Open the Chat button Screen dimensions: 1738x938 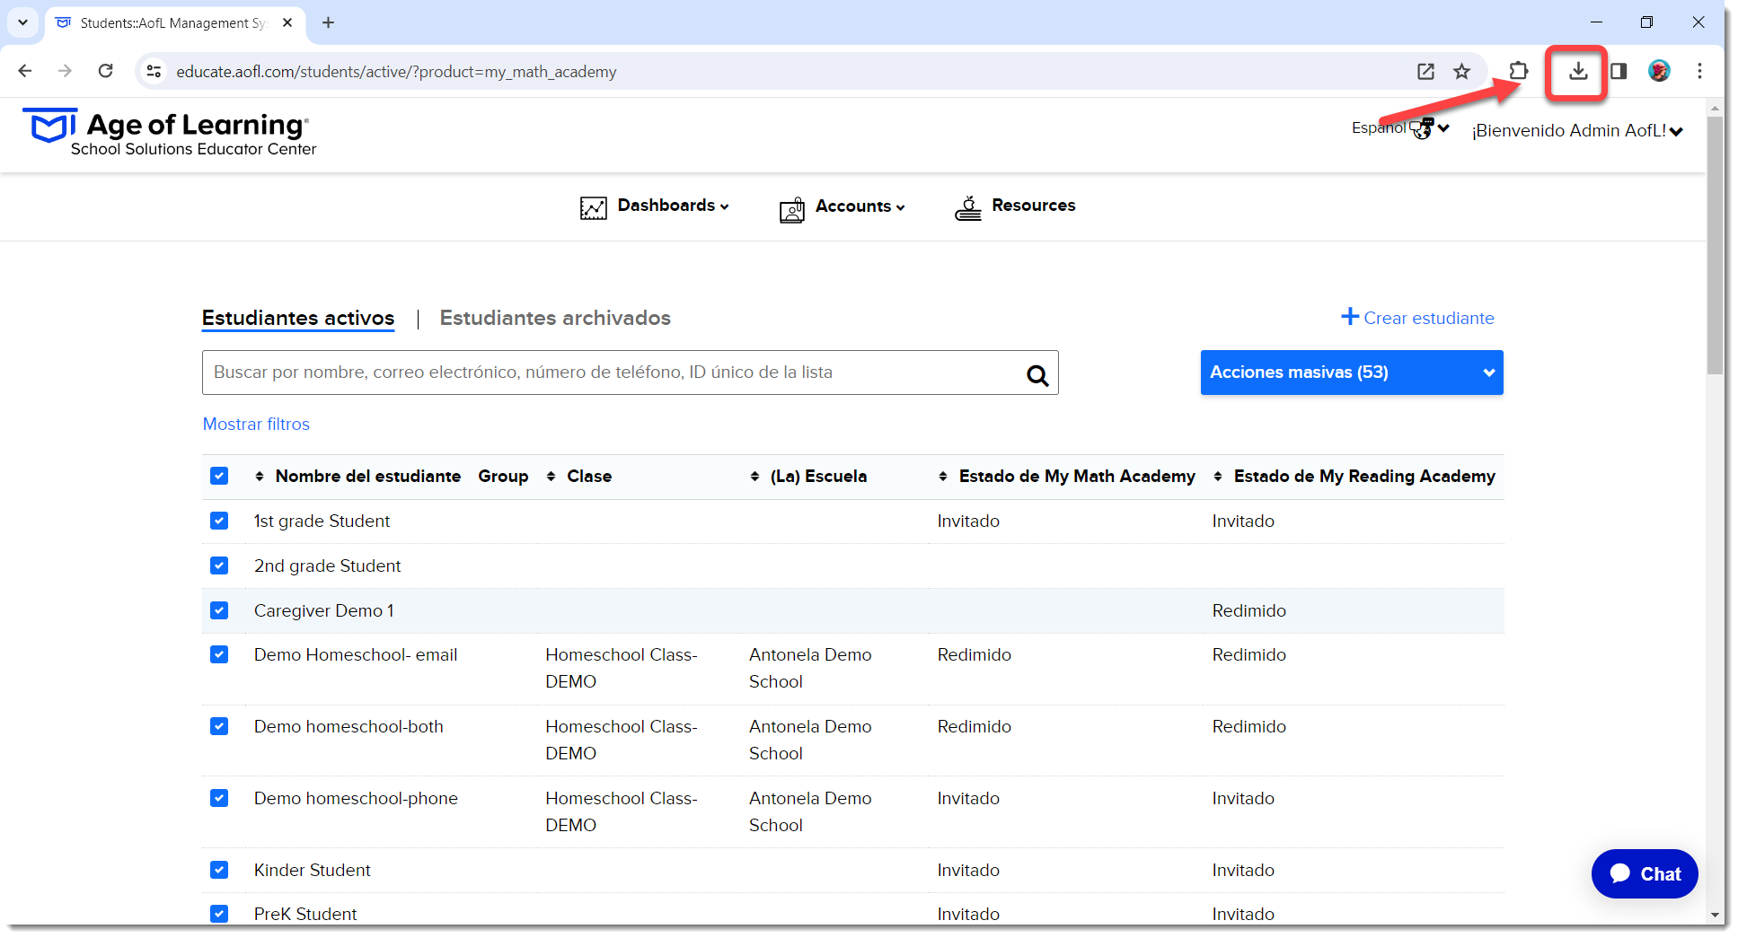click(1644, 873)
